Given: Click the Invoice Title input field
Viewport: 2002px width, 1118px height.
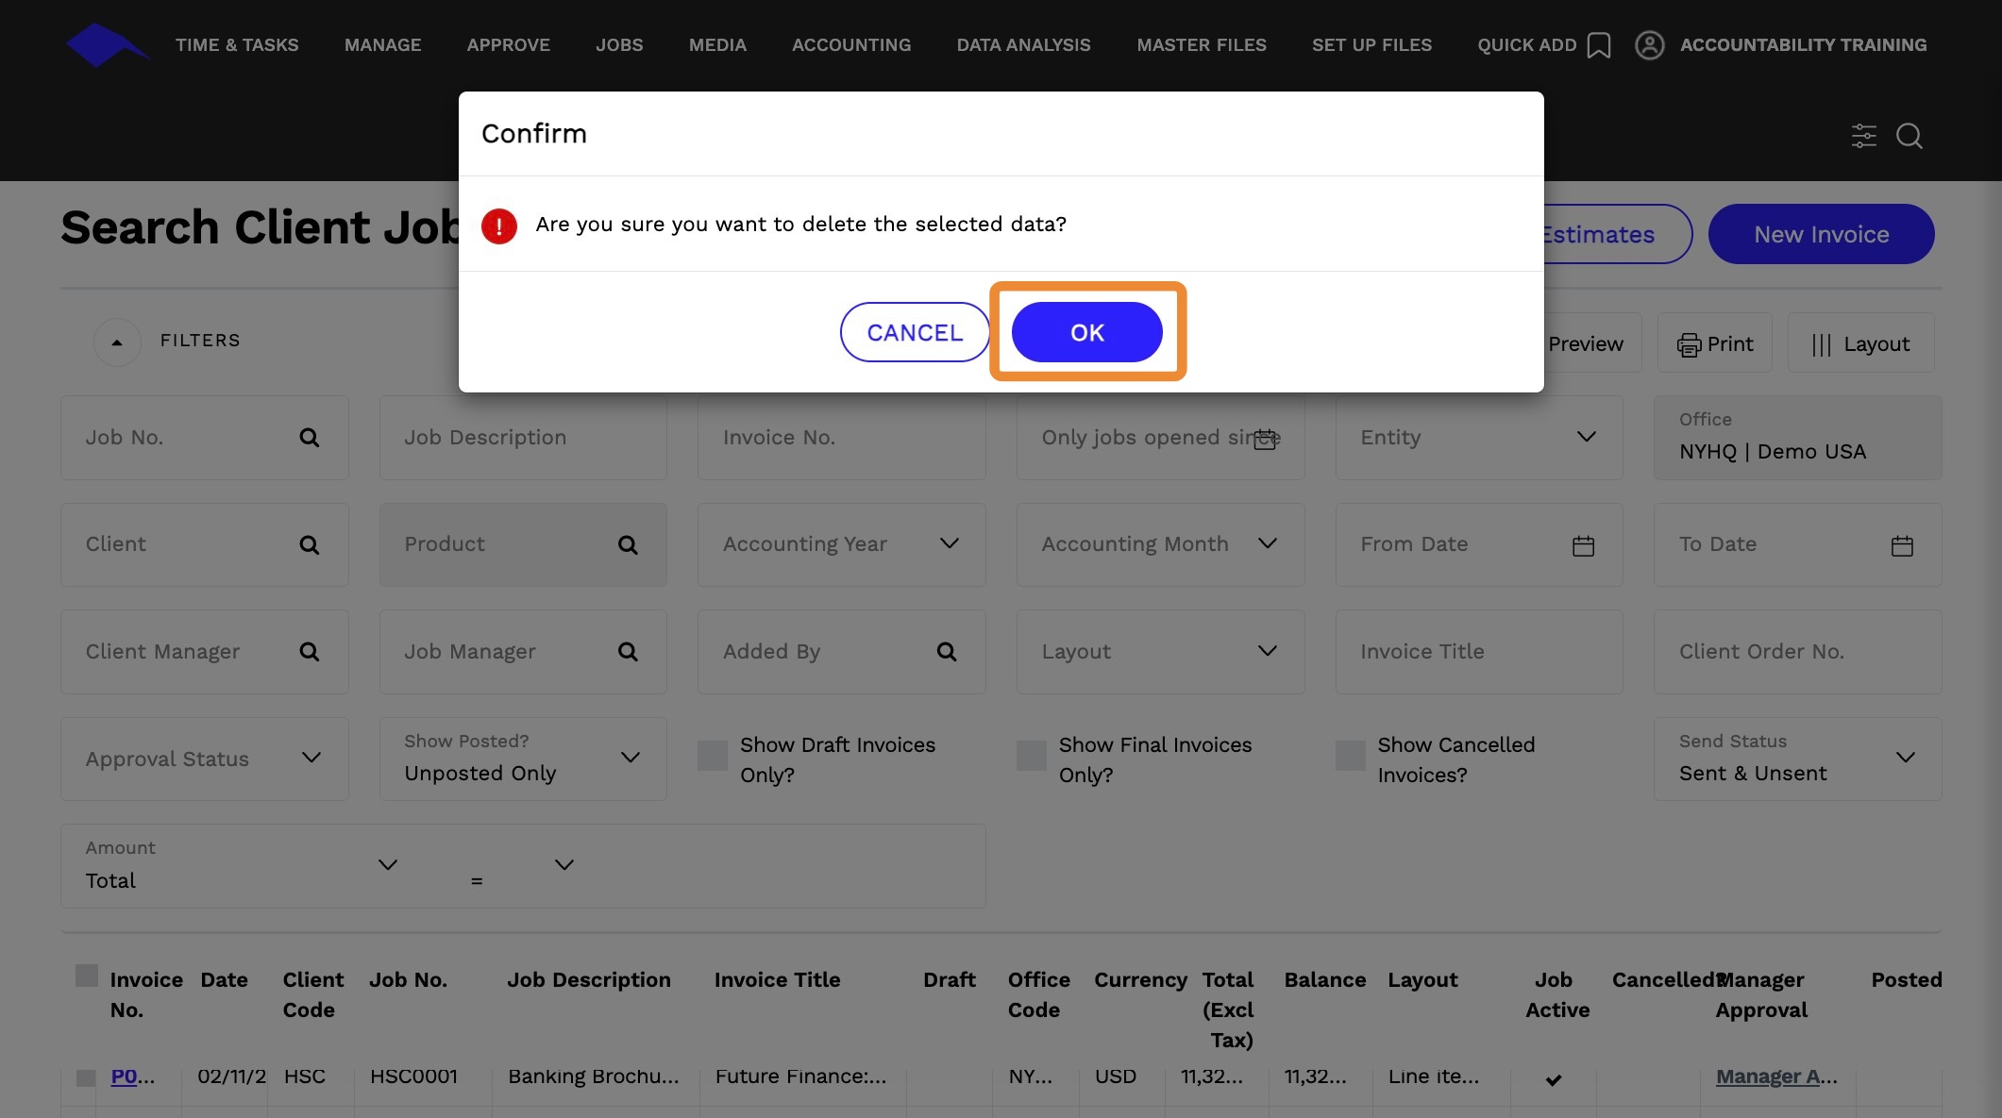Looking at the screenshot, I should click(x=1477, y=652).
